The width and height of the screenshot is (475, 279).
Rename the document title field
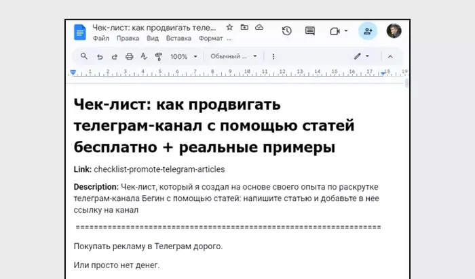pos(154,28)
